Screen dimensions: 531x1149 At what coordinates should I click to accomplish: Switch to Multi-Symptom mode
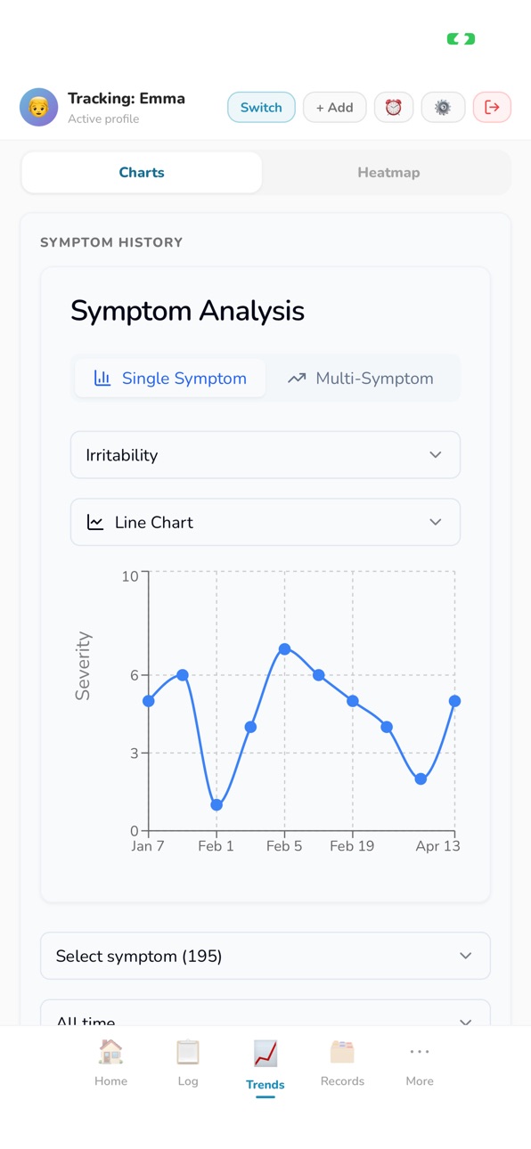(361, 379)
